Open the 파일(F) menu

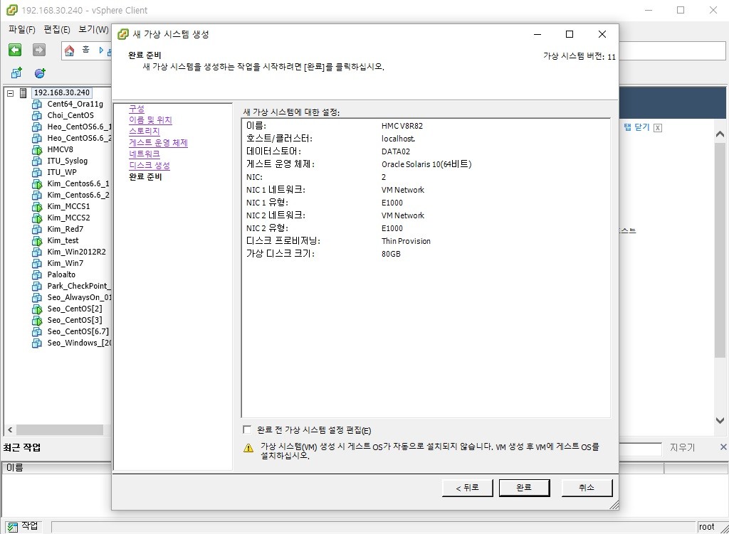21,30
